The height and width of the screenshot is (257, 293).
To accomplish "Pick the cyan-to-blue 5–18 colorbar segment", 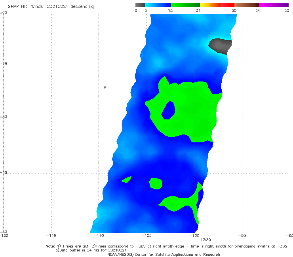I will pyautogui.click(x=158, y=5).
